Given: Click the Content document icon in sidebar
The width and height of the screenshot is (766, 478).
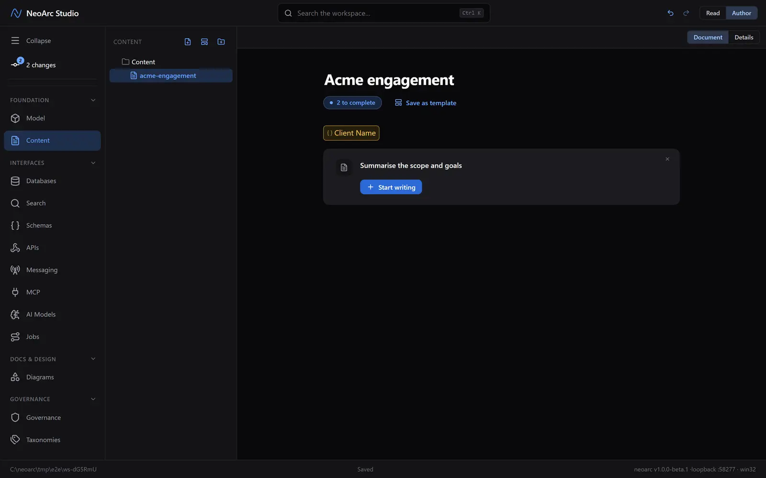Looking at the screenshot, I should 15,141.
